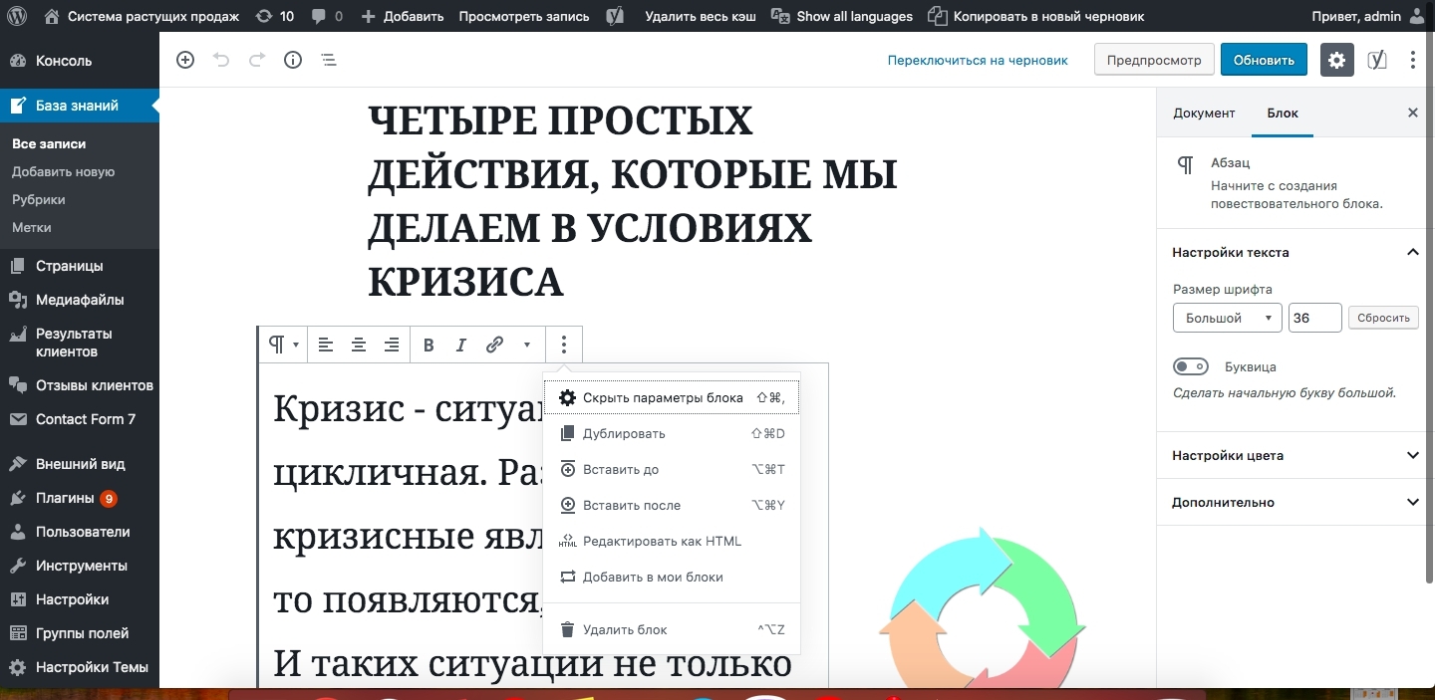
Task: Toggle the settings gear sidebar button
Action: [x=1336, y=60]
